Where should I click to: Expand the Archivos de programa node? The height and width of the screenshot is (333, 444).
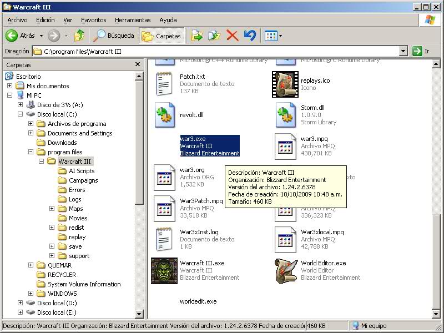pos(31,124)
